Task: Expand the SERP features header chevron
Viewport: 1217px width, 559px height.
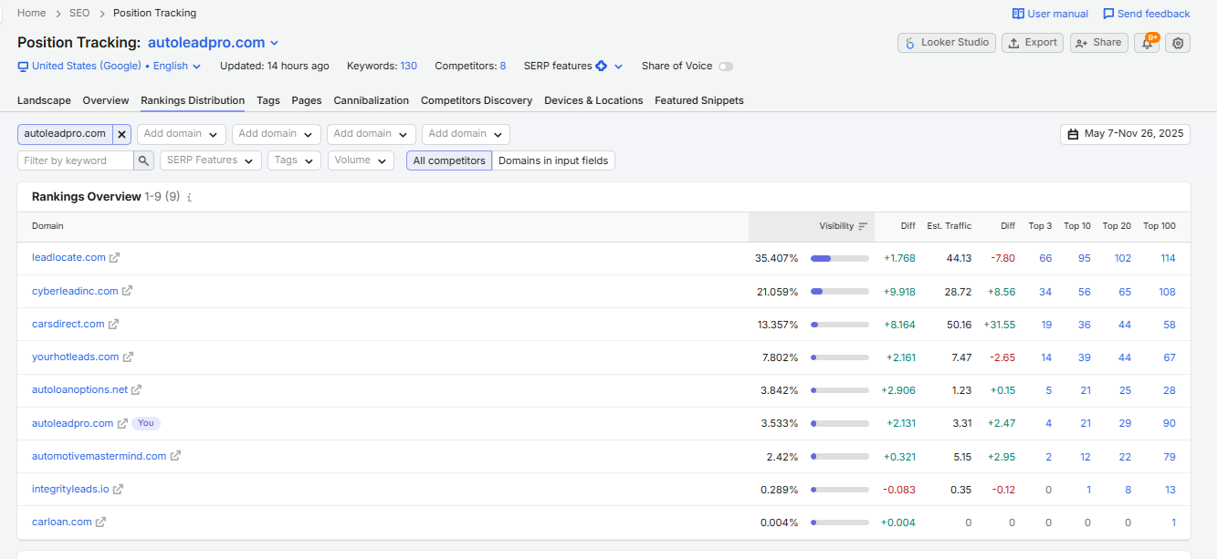Action: pyautogui.click(x=618, y=66)
